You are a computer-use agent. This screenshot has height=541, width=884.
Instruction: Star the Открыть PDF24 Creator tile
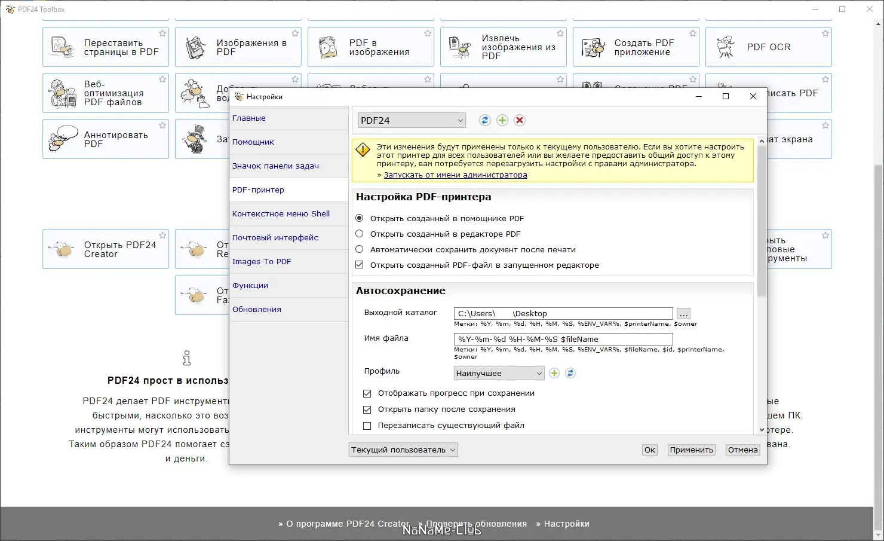tap(162, 236)
